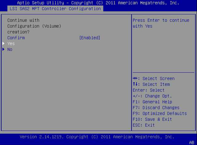Click the 'Select Screen' hint text

click(159, 78)
